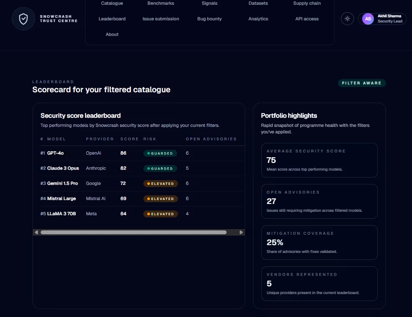Screen dimensions: 412x317
Task: Open API access in navigation
Action: [x=307, y=19]
